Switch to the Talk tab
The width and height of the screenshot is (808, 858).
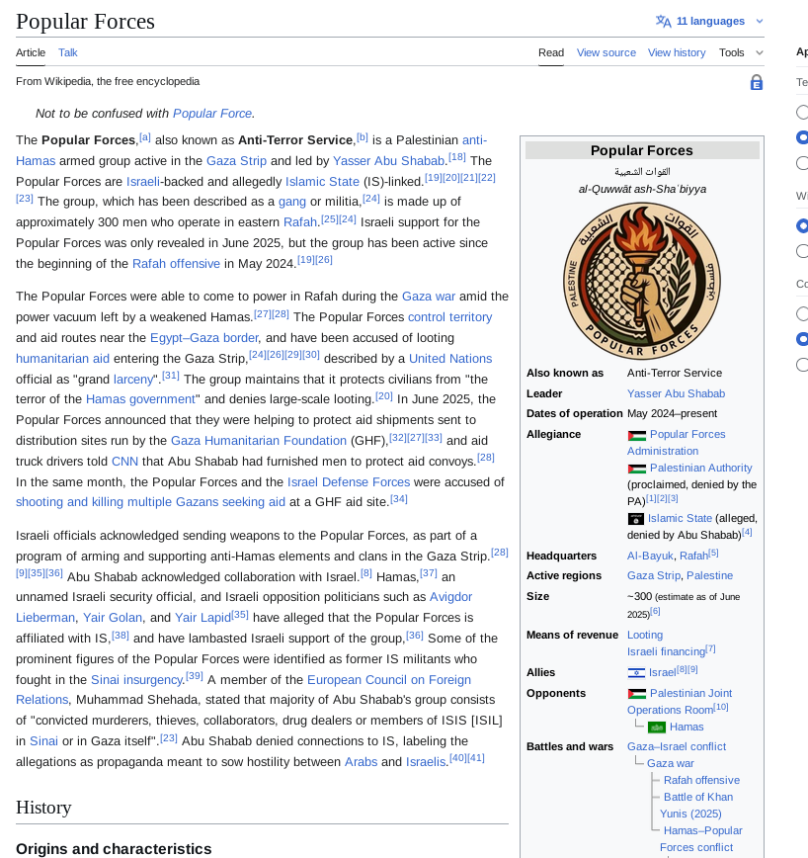point(67,53)
